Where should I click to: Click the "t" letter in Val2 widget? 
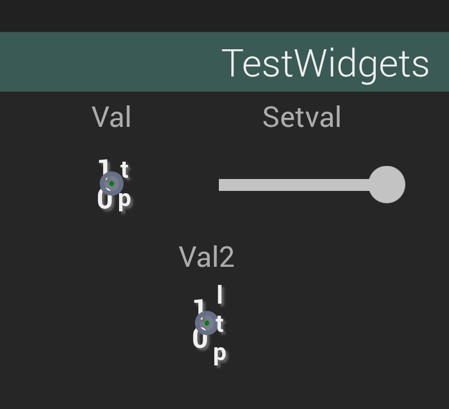click(220, 325)
